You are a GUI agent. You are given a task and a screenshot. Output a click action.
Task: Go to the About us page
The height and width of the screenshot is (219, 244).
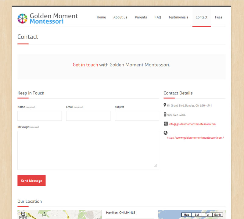(x=120, y=17)
